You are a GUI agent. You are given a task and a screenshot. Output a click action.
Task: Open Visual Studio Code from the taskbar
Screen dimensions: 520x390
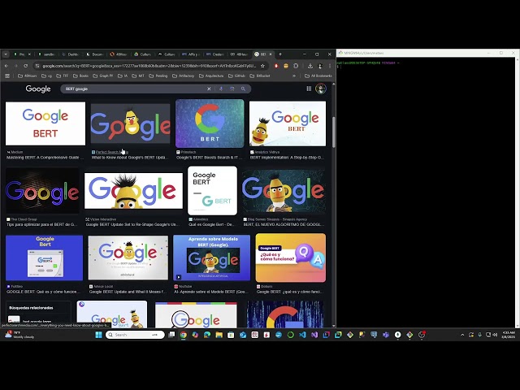point(302,335)
